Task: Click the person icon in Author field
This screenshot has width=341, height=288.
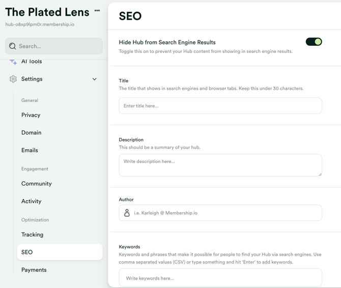Action: [x=127, y=213]
